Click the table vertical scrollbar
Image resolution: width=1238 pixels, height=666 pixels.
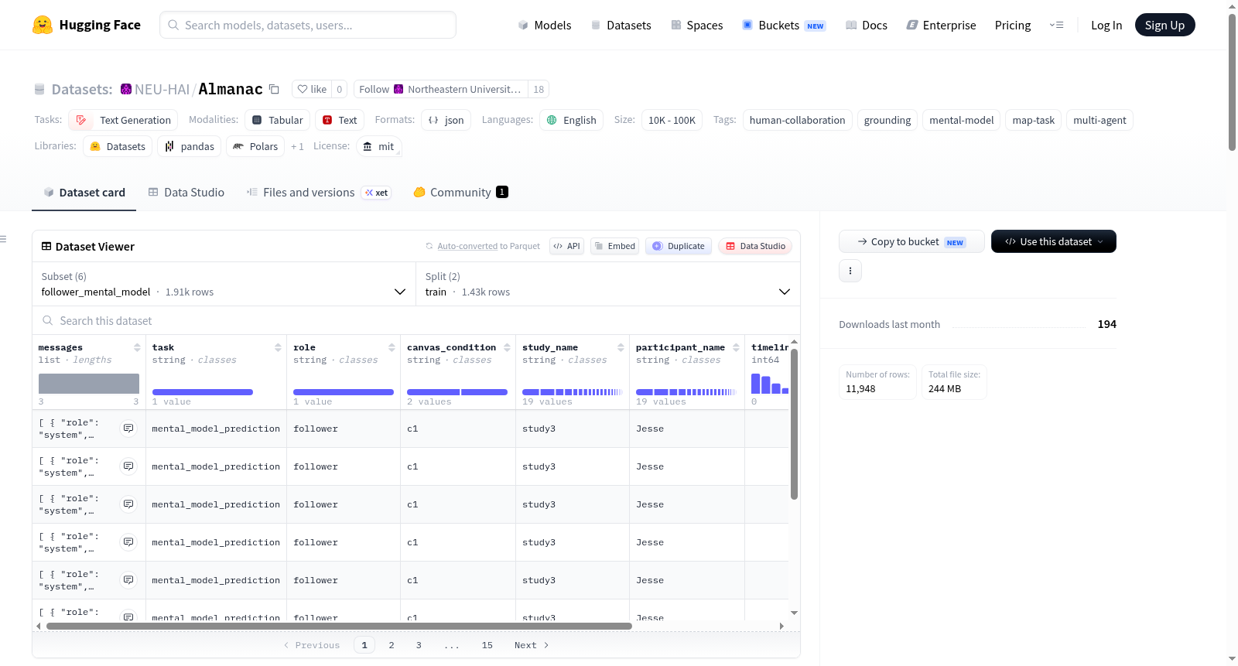tap(794, 425)
